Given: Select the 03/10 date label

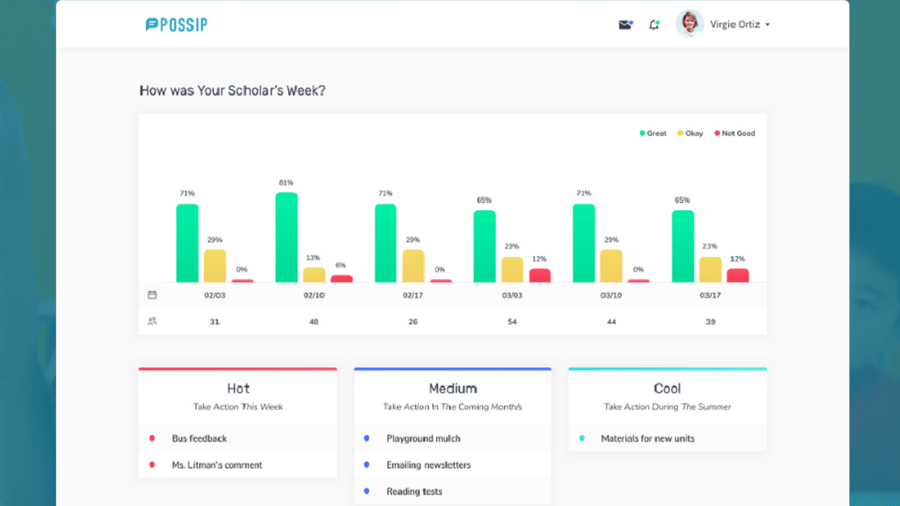Looking at the screenshot, I should point(611,296).
